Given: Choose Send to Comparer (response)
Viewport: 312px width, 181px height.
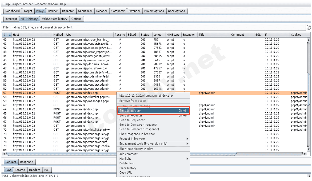Looking at the screenshot, I should pyautogui.click(x=153, y=129).
